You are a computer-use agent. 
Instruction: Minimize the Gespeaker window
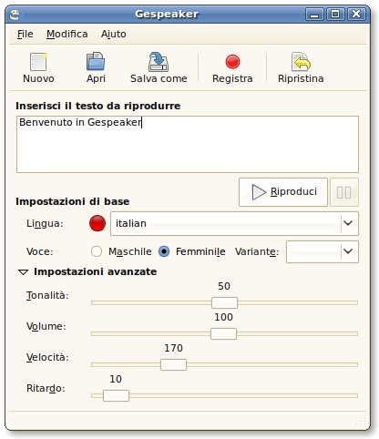314,14
